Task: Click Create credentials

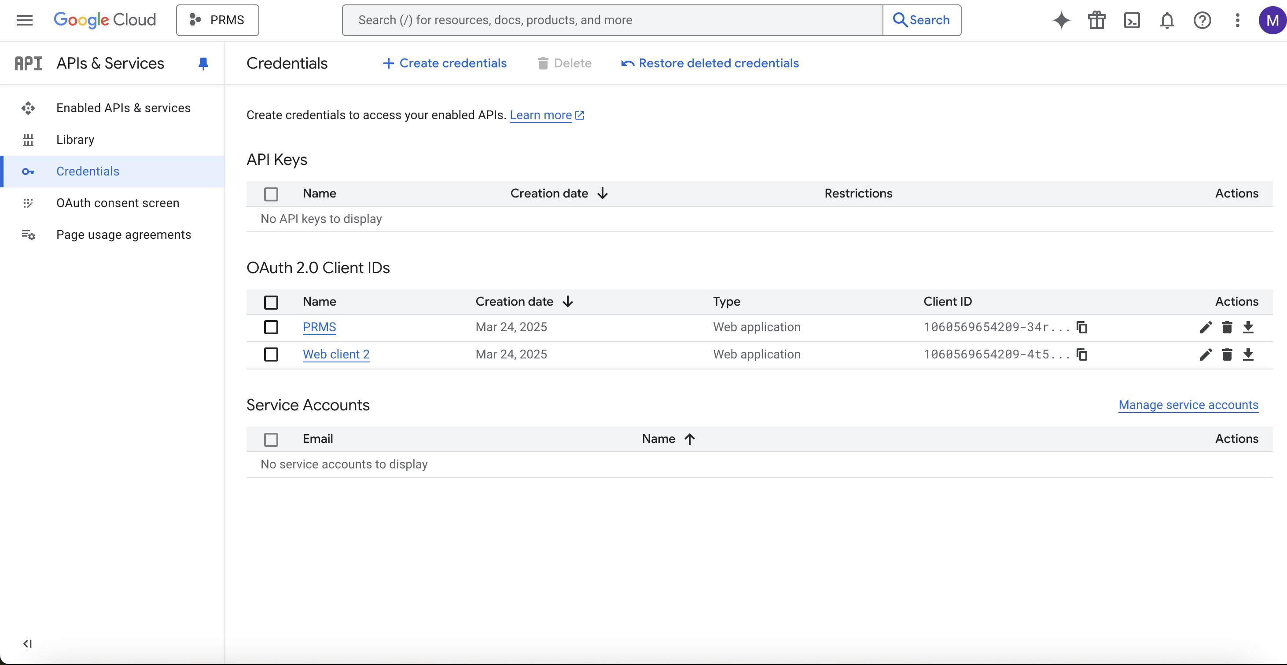Action: coord(444,63)
